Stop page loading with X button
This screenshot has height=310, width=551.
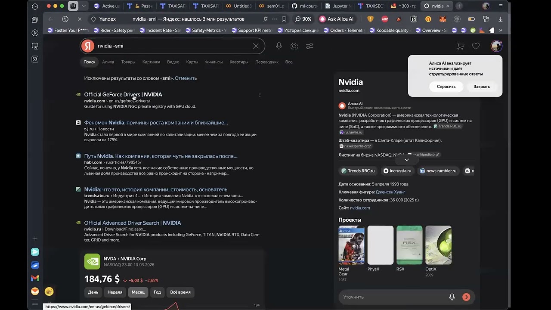pos(80,19)
